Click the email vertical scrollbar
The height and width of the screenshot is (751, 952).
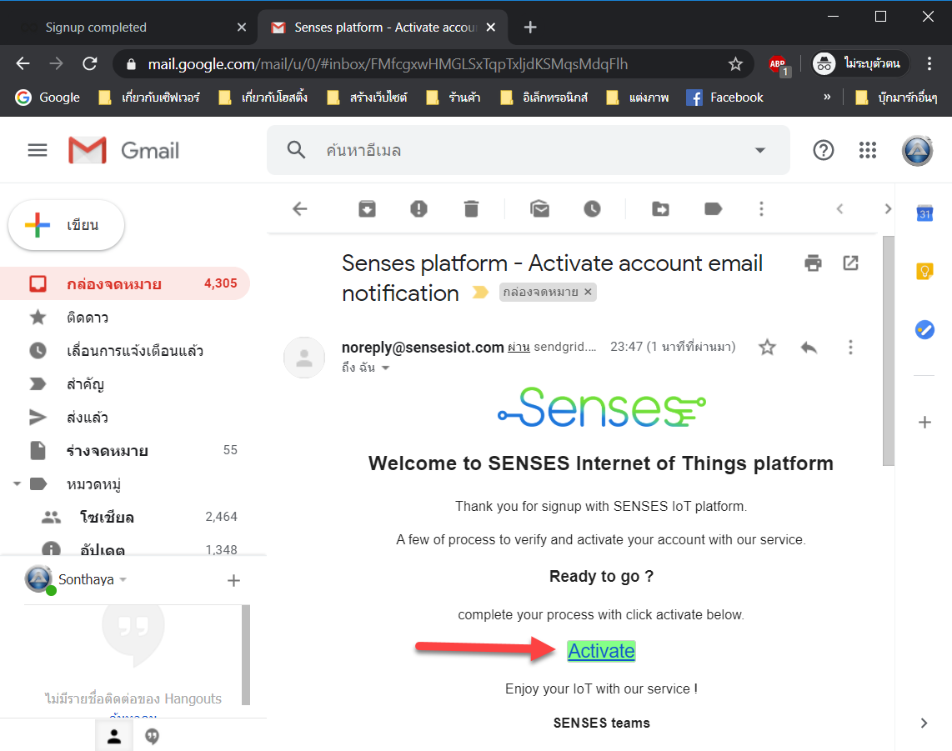pos(889,351)
